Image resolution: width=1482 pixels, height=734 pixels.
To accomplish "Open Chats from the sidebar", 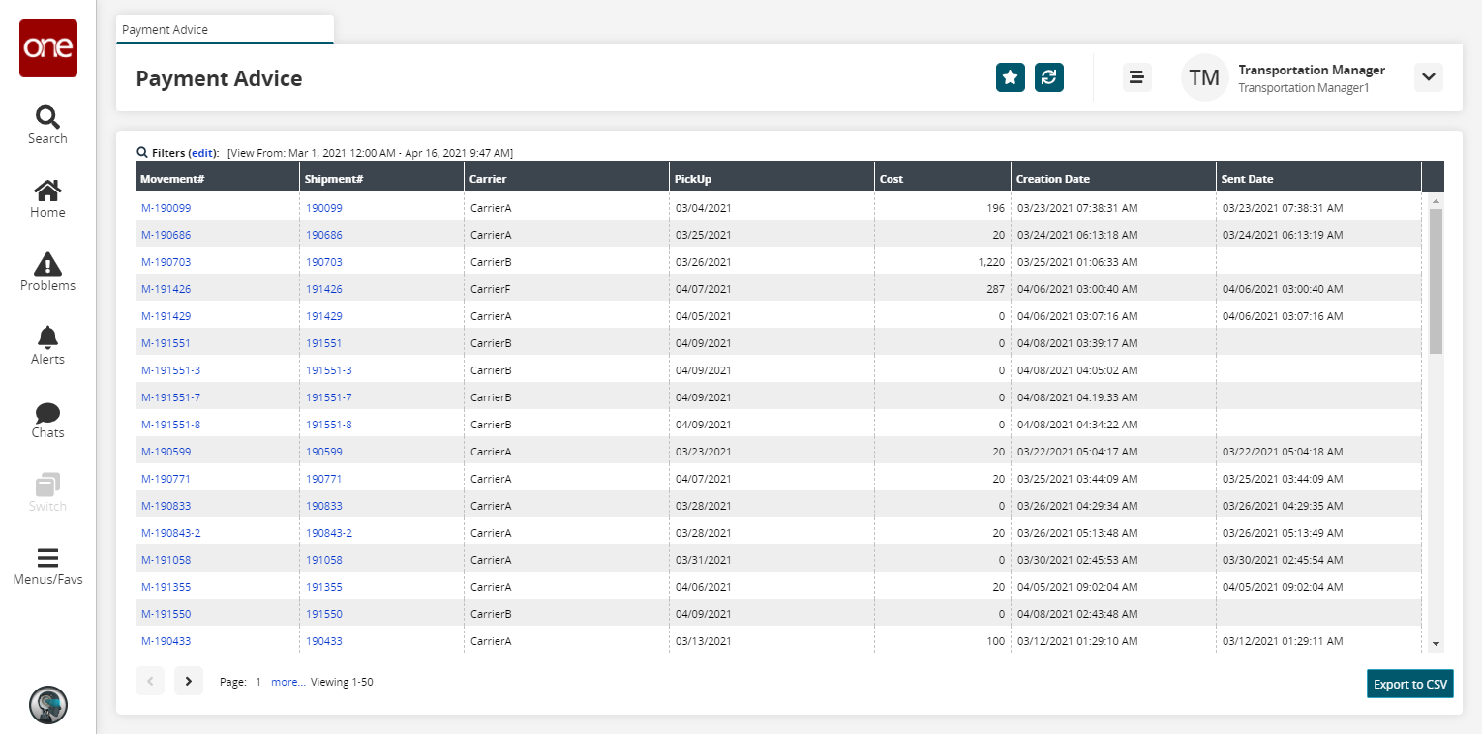I will coord(47,419).
